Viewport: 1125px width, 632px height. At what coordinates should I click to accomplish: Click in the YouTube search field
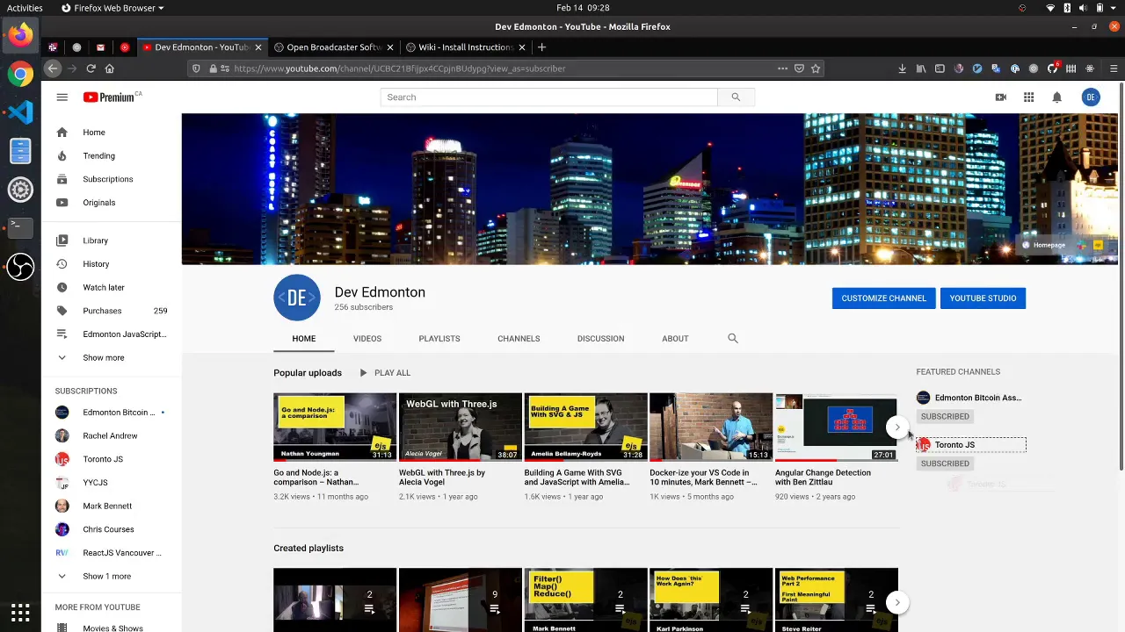click(549, 97)
